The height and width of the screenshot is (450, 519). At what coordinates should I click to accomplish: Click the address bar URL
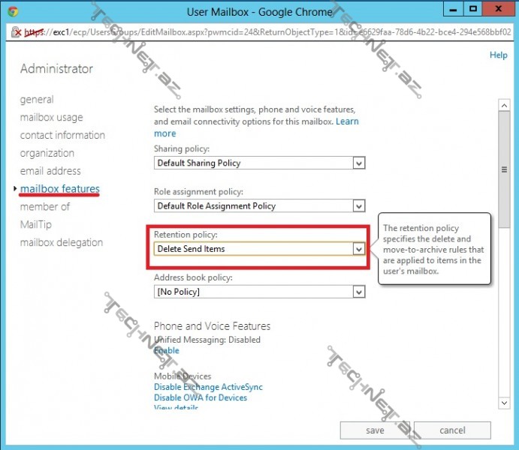[267, 32]
